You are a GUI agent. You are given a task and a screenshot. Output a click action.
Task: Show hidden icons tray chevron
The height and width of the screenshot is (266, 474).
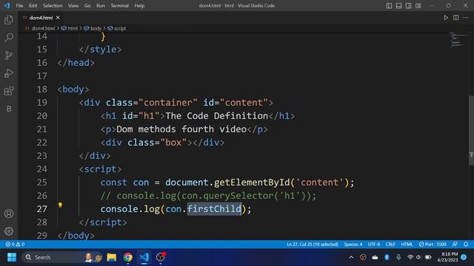(351, 257)
